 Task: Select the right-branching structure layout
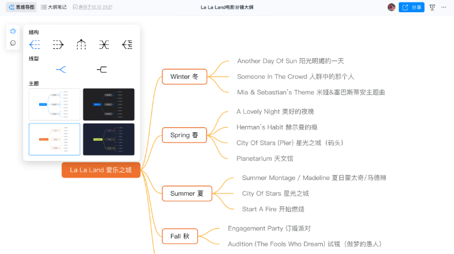click(x=58, y=45)
